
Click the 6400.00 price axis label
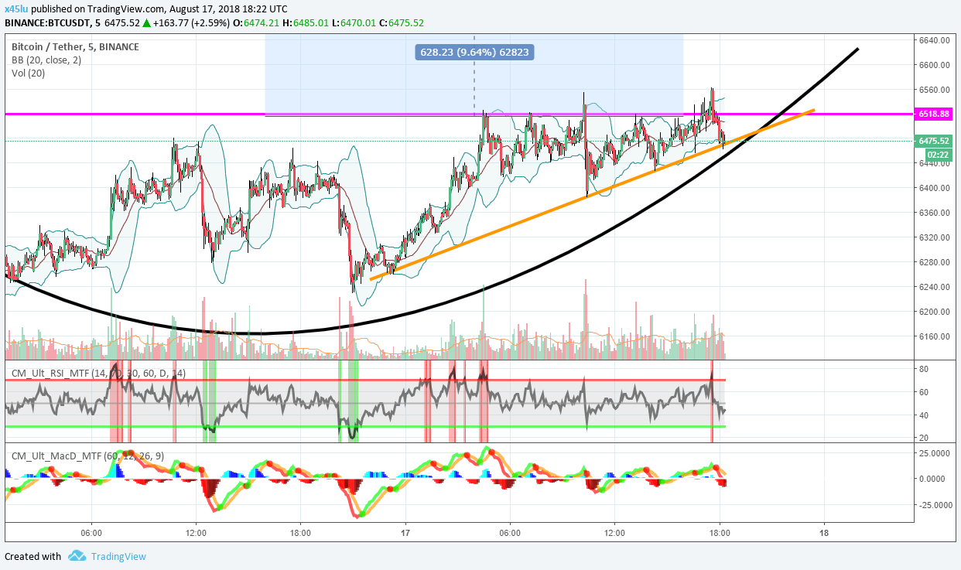(935, 188)
